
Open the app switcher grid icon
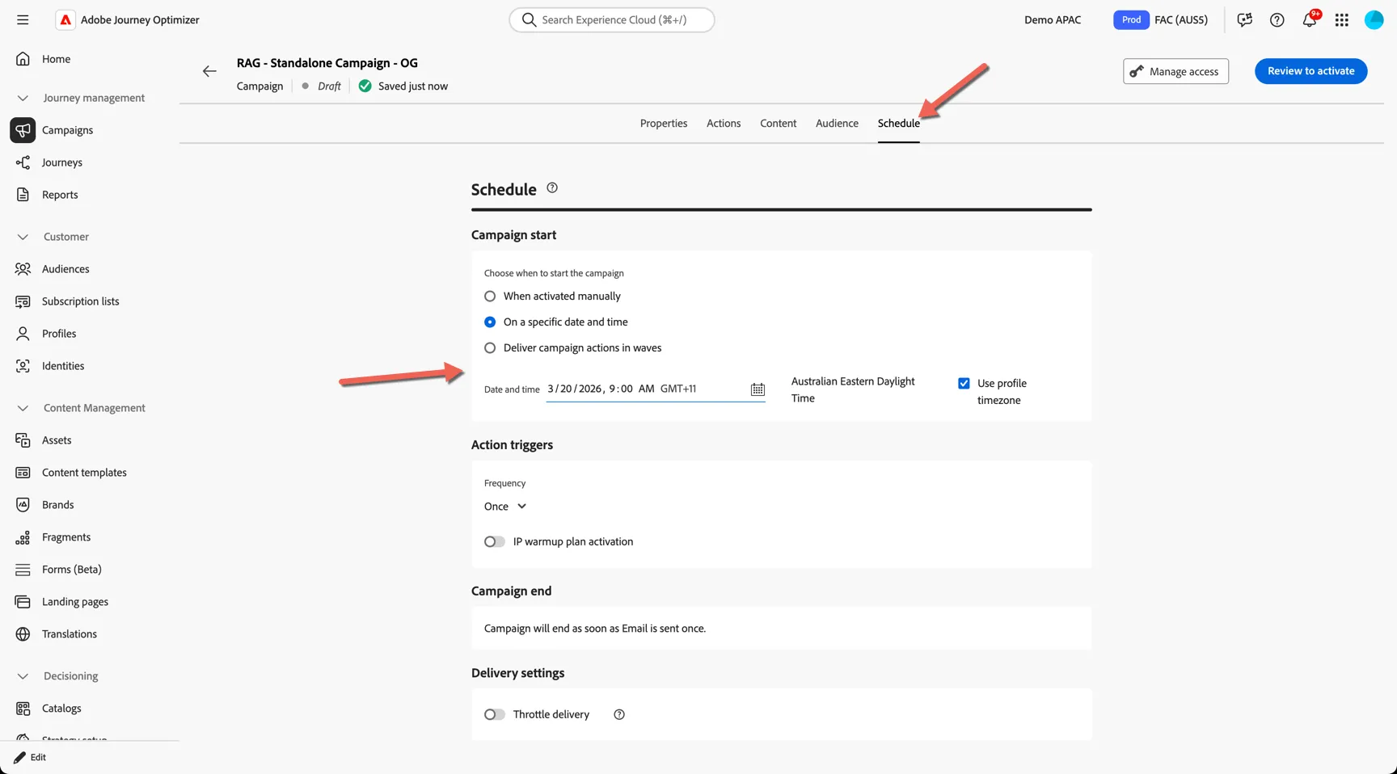click(1342, 20)
